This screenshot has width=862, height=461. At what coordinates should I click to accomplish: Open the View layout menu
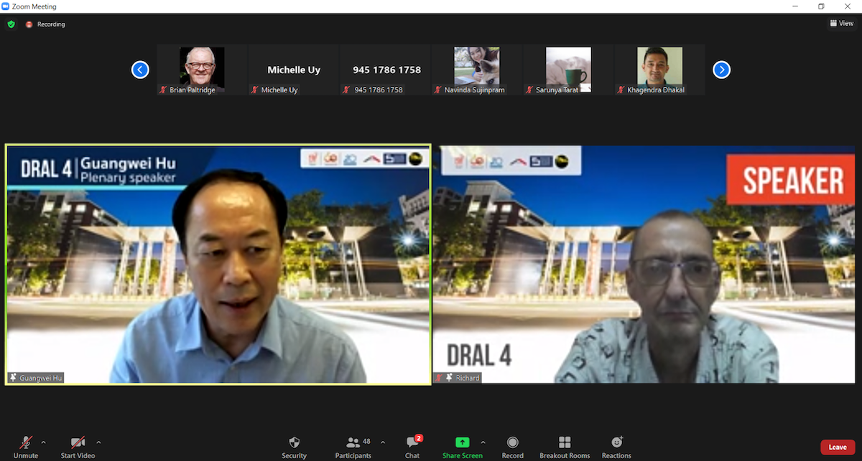click(842, 24)
